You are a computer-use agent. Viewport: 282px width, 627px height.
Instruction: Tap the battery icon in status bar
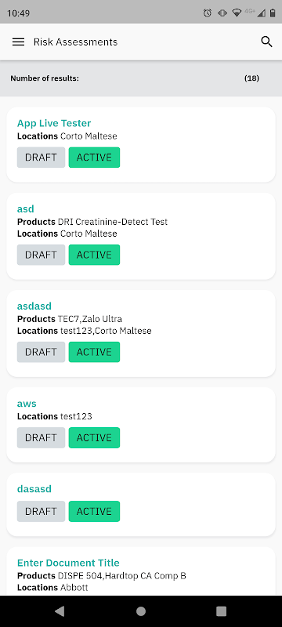click(273, 13)
